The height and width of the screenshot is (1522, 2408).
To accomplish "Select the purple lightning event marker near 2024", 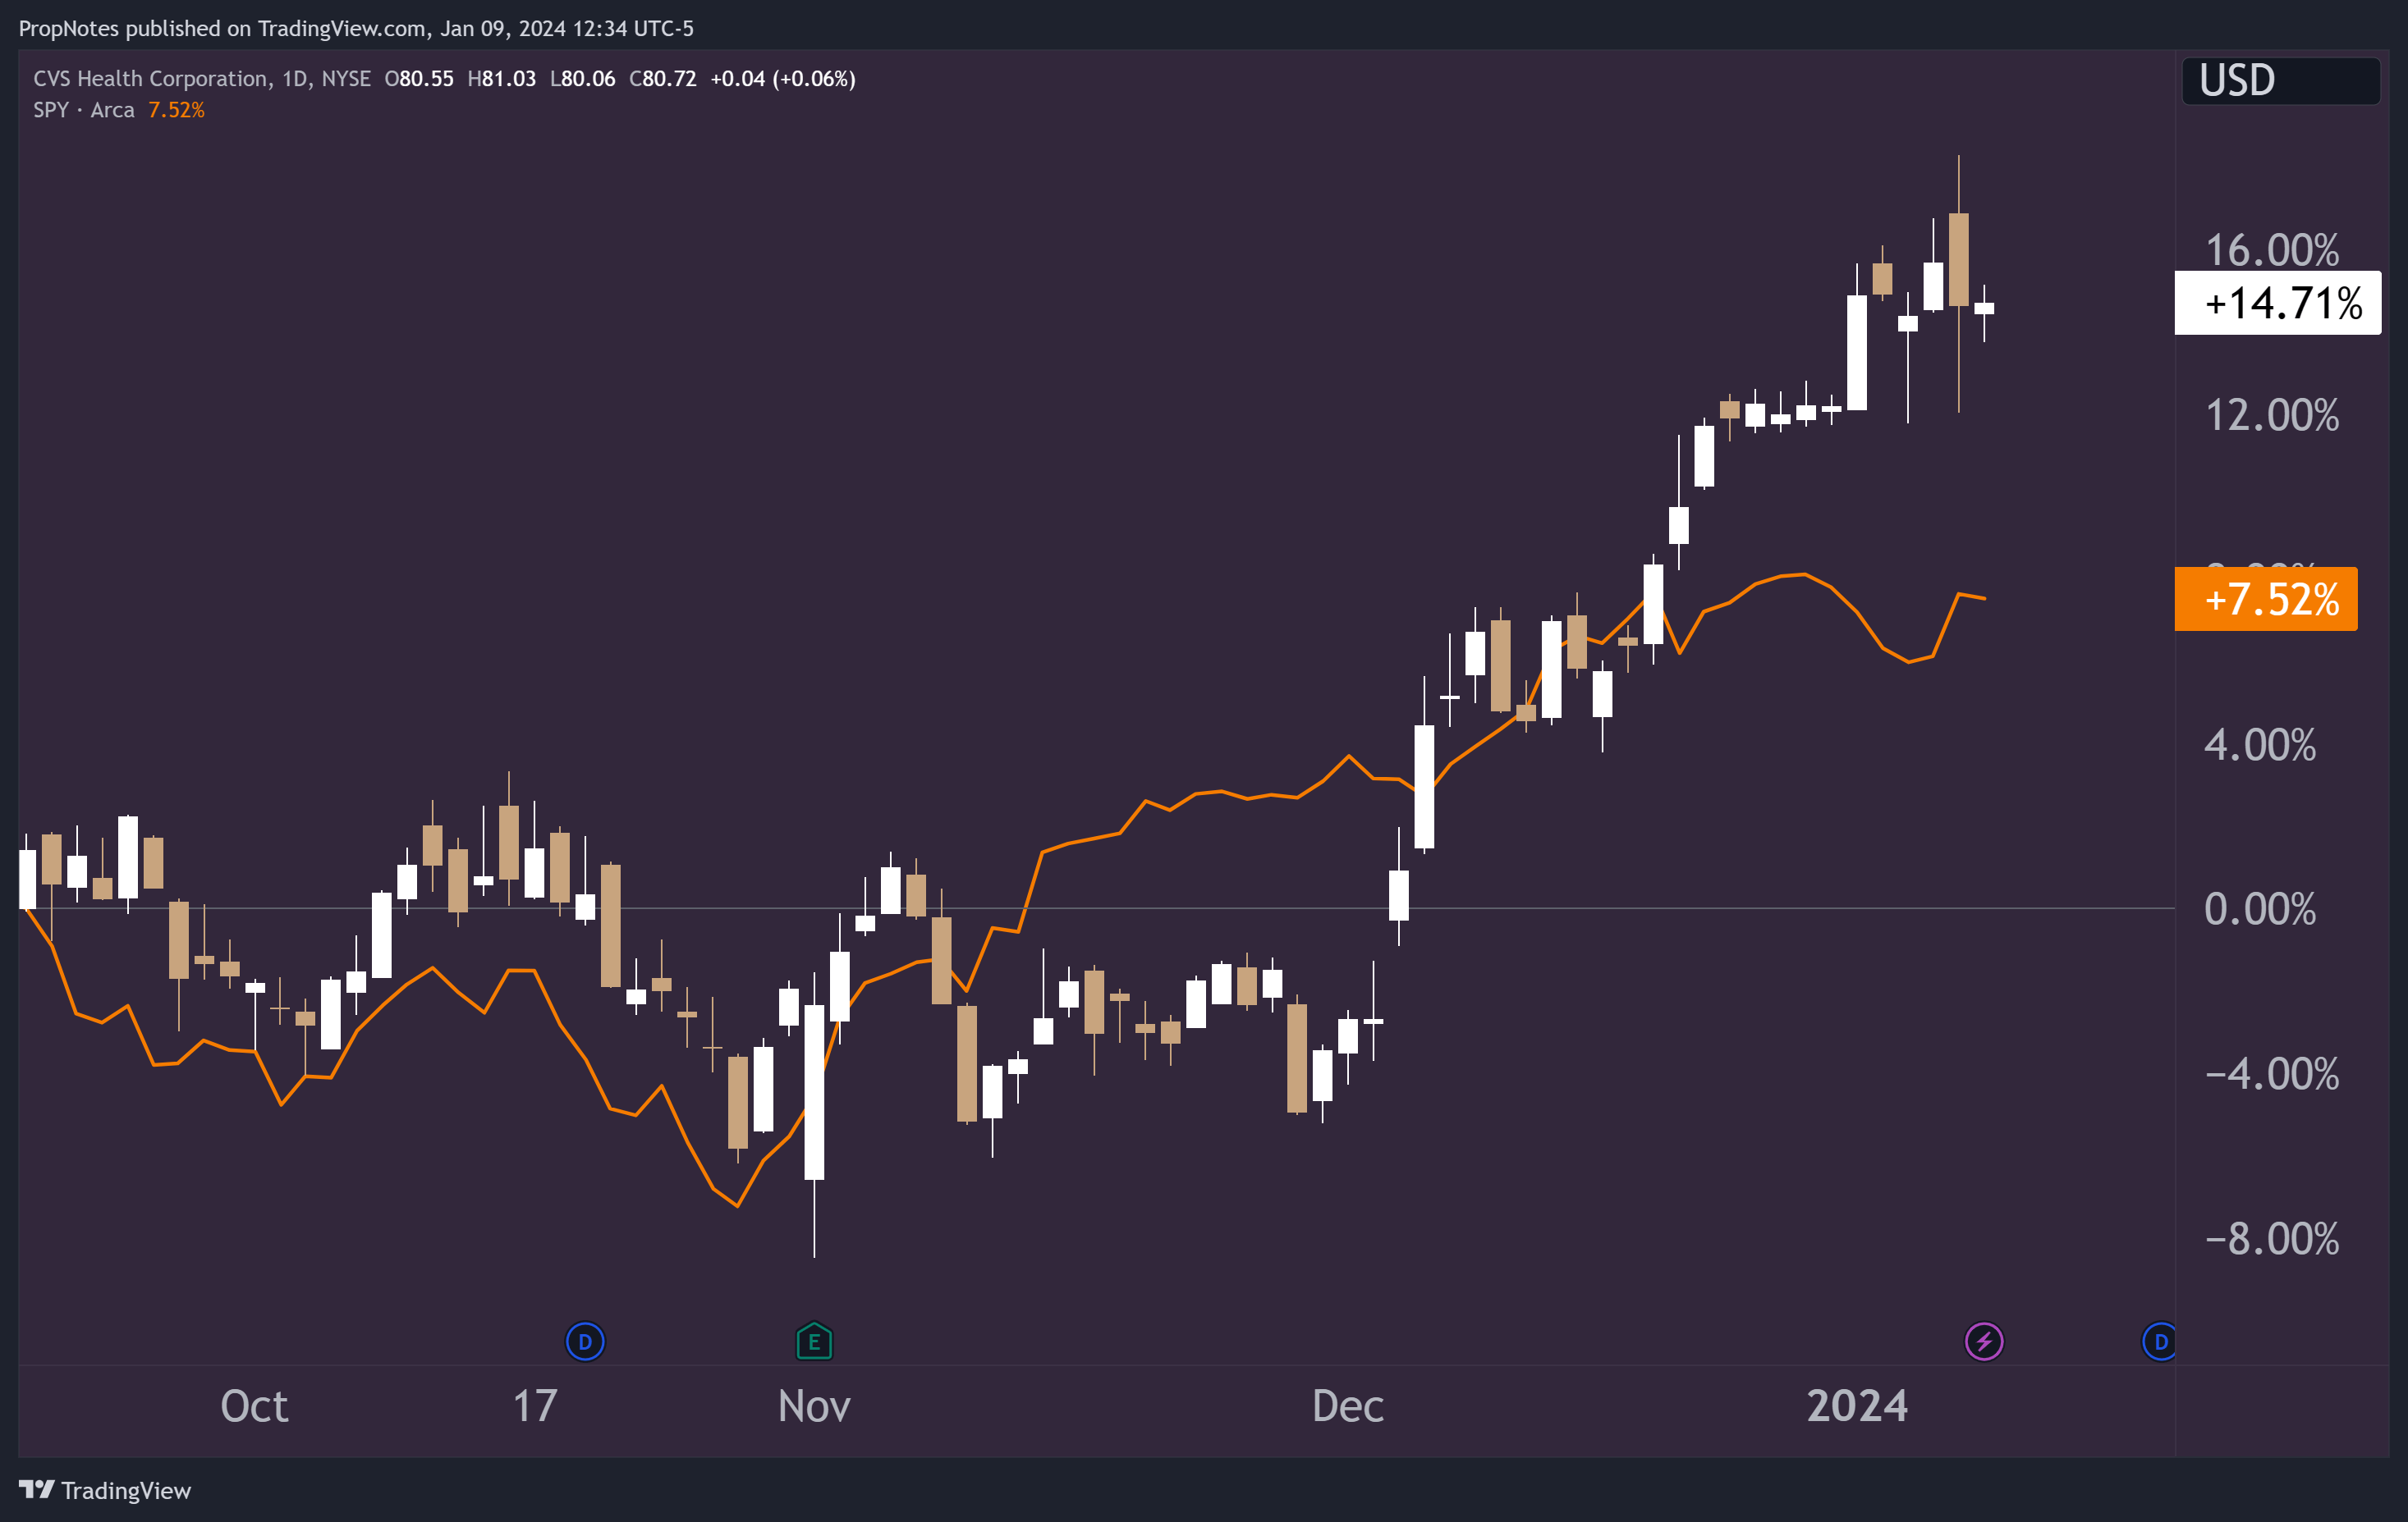I will coord(1984,1341).
